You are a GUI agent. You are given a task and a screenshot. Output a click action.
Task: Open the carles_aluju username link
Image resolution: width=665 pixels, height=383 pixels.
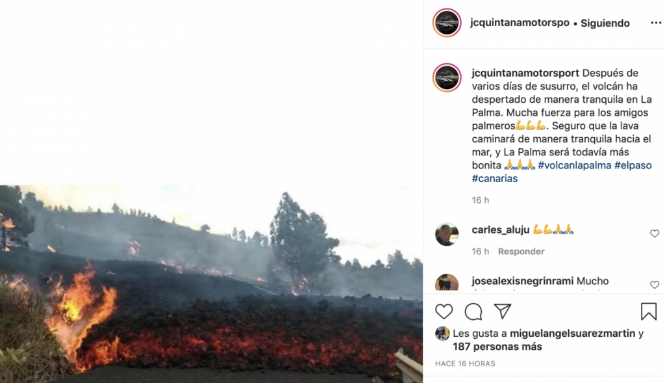click(501, 230)
